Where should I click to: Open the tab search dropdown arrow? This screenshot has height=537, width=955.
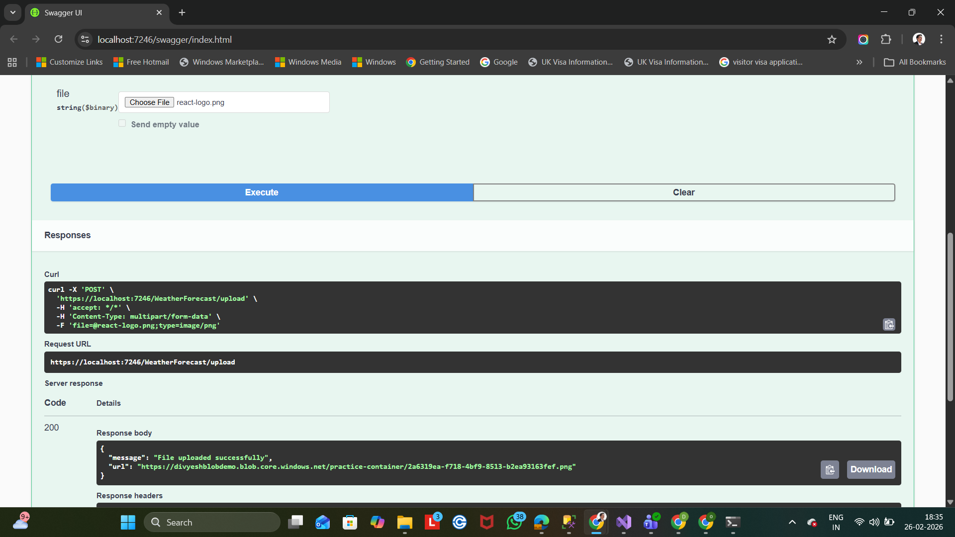click(x=13, y=12)
